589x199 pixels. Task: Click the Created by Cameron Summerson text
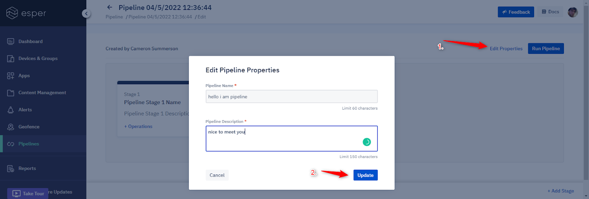tap(142, 48)
